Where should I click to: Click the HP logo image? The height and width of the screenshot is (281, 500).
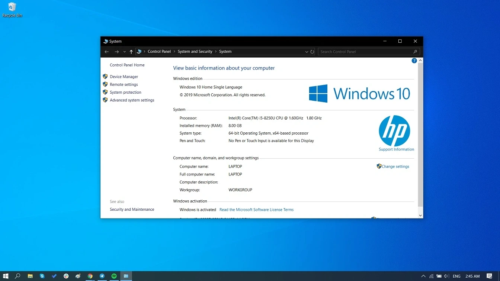tap(394, 131)
